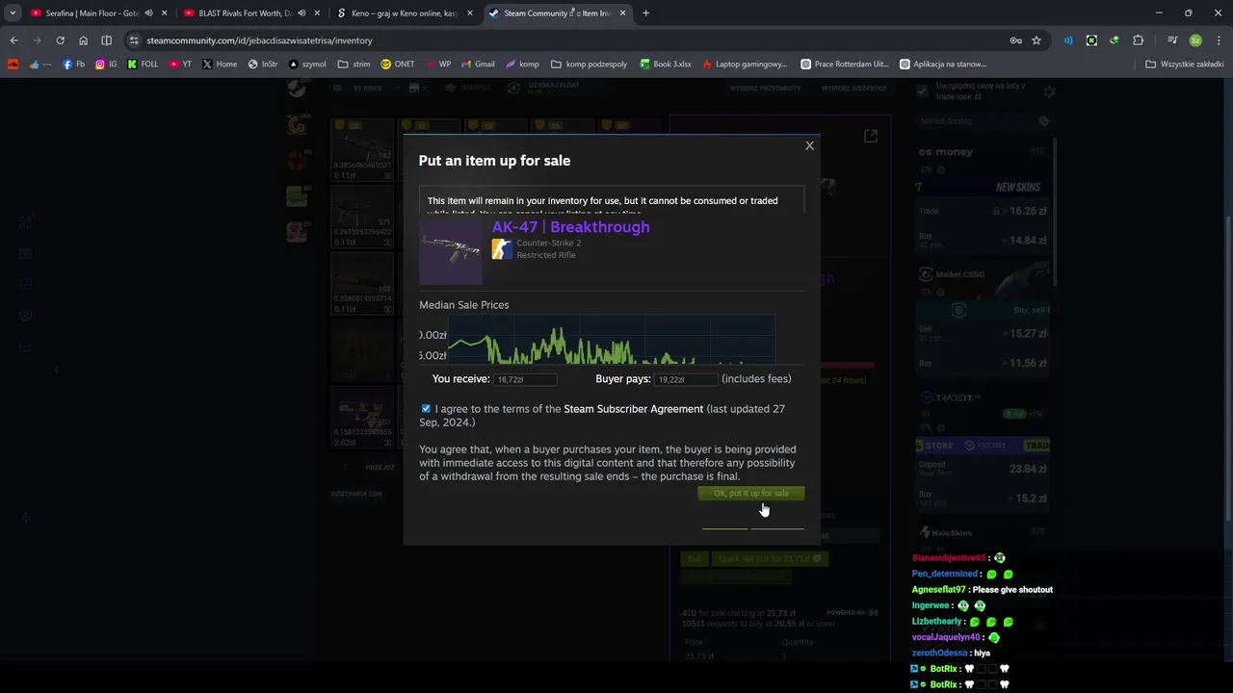This screenshot has width=1233, height=693.
Task: Open the FOLL bookmark
Action: [x=143, y=64]
